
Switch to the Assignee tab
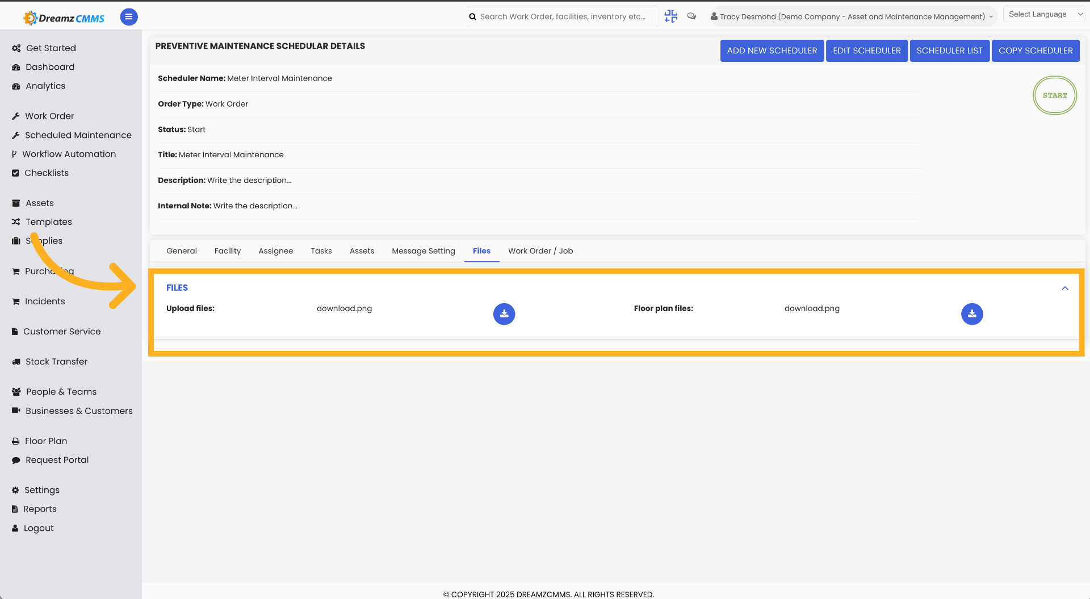point(276,251)
